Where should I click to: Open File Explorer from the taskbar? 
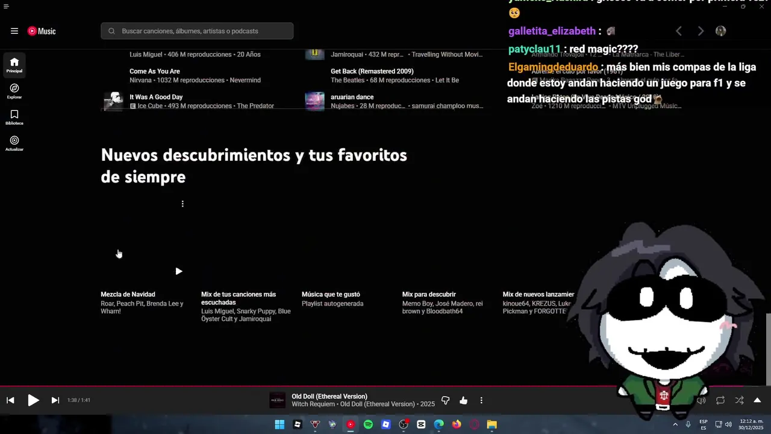point(492,424)
